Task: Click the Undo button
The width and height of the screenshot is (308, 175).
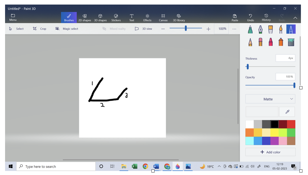Action: pyautogui.click(x=250, y=17)
